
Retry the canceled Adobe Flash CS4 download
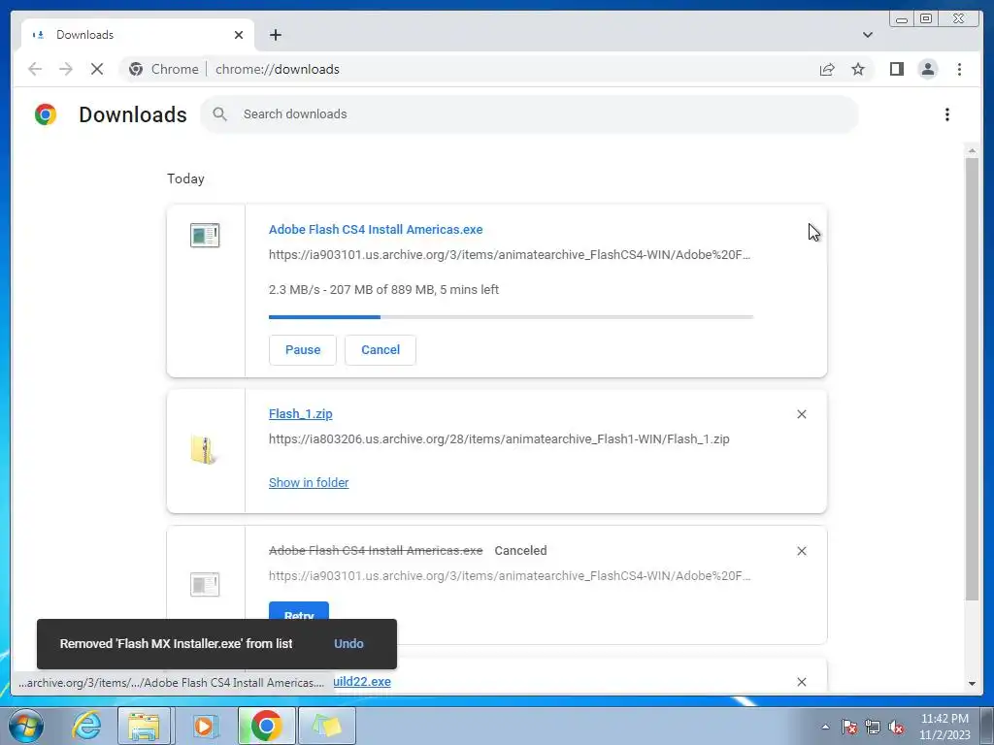click(299, 613)
